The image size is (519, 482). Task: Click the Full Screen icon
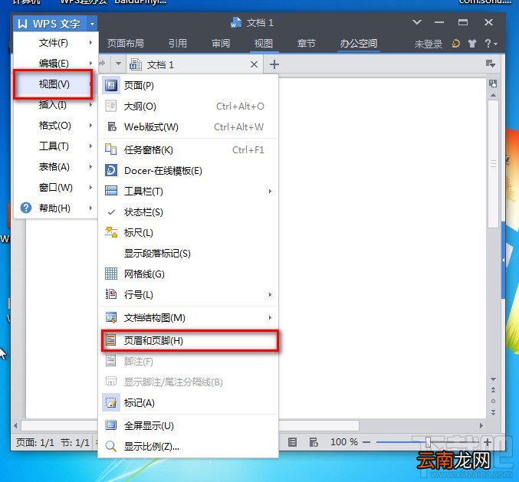point(111,425)
